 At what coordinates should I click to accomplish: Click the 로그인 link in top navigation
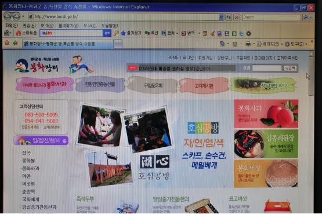tap(189, 57)
